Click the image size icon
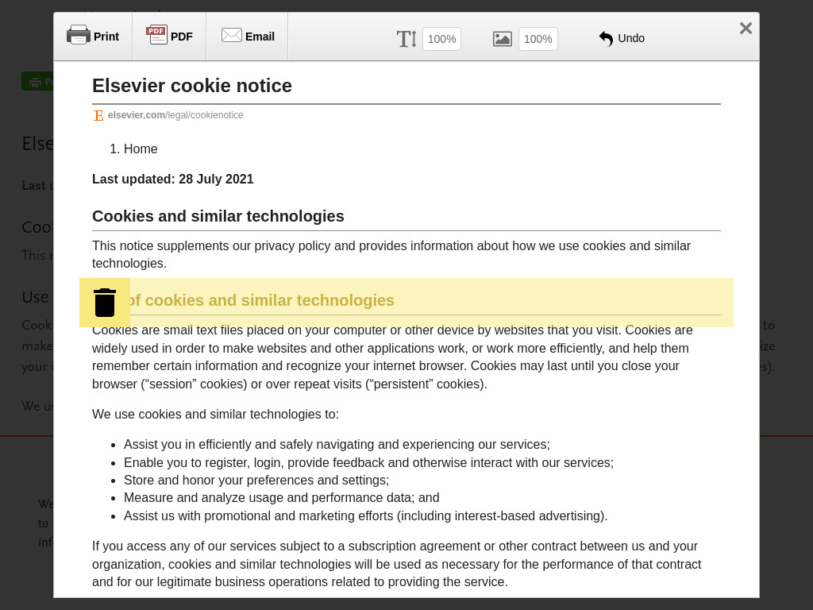 (x=502, y=39)
